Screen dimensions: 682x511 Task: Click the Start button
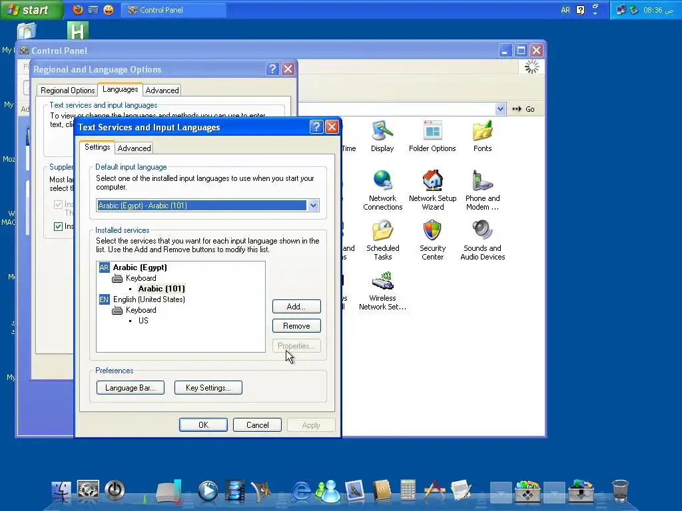point(31,9)
